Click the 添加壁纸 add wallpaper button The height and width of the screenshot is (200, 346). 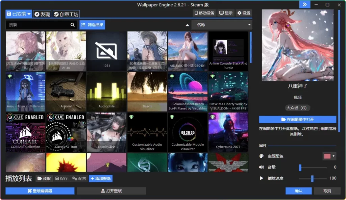click(101, 178)
